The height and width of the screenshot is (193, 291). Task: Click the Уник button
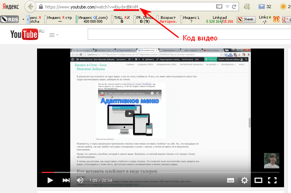[x=246, y=19]
